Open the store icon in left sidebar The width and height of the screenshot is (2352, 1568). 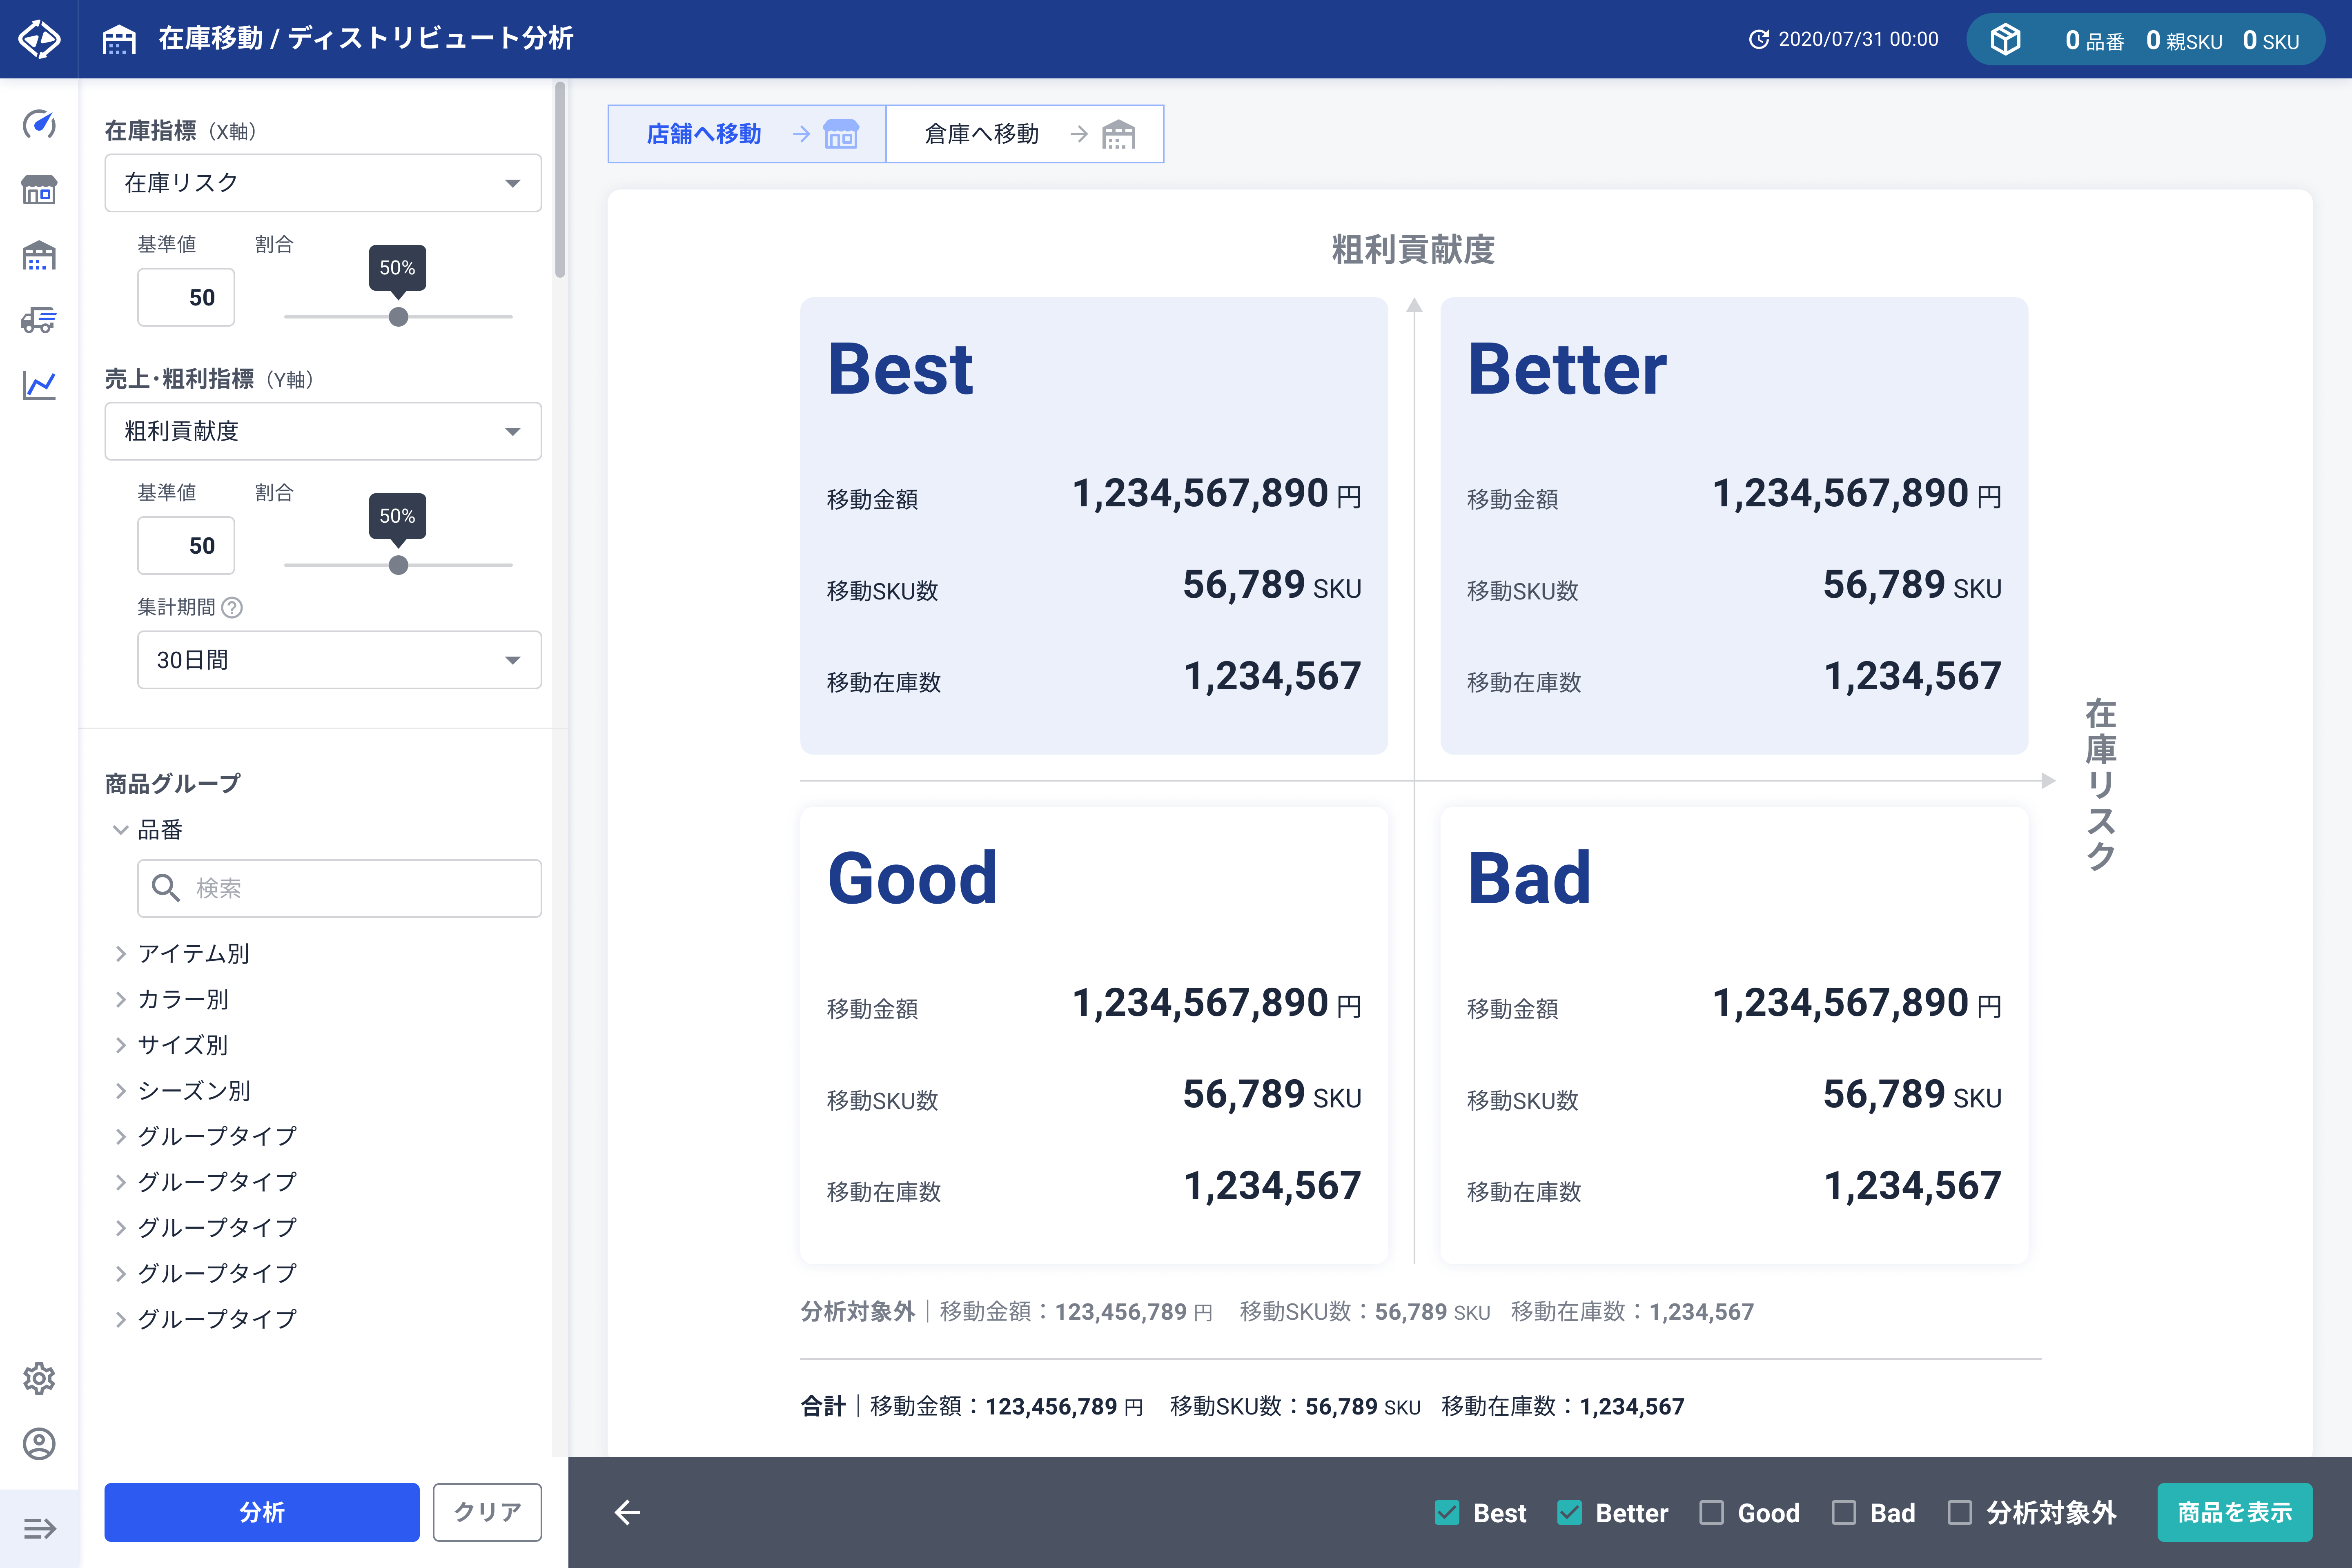tap(39, 190)
